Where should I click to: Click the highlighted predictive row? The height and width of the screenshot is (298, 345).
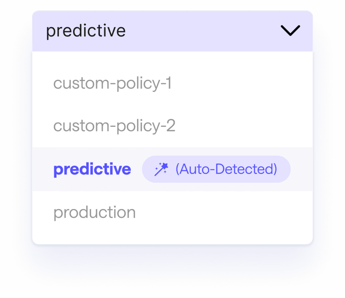(172, 169)
